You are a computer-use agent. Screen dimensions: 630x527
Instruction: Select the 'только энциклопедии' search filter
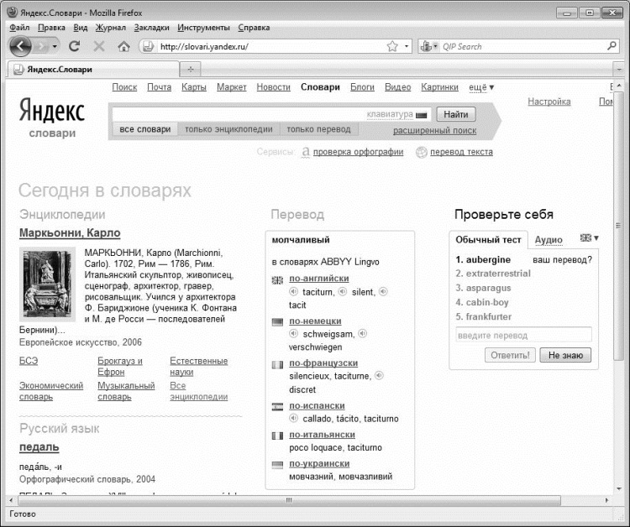[x=228, y=129]
